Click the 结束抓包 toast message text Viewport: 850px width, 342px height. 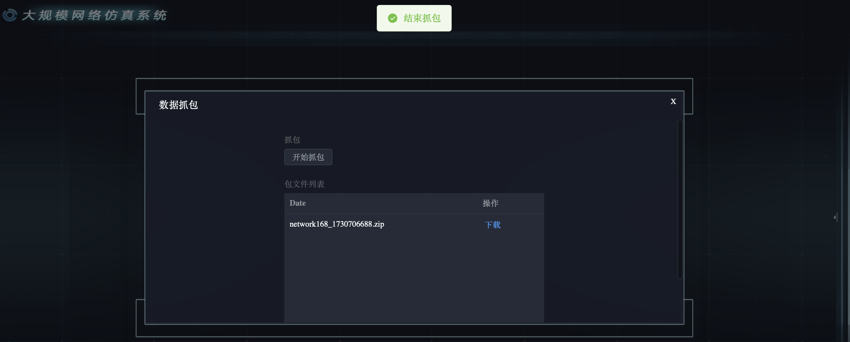tap(422, 18)
